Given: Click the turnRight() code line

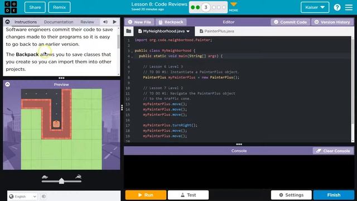Looking at the screenshot, I should [x=170, y=125].
